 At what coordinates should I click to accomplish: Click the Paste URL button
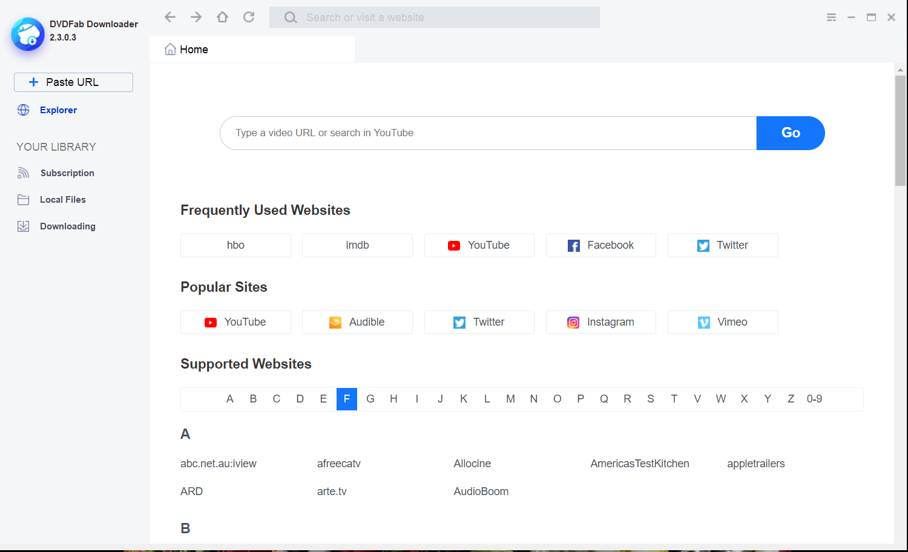(x=73, y=82)
